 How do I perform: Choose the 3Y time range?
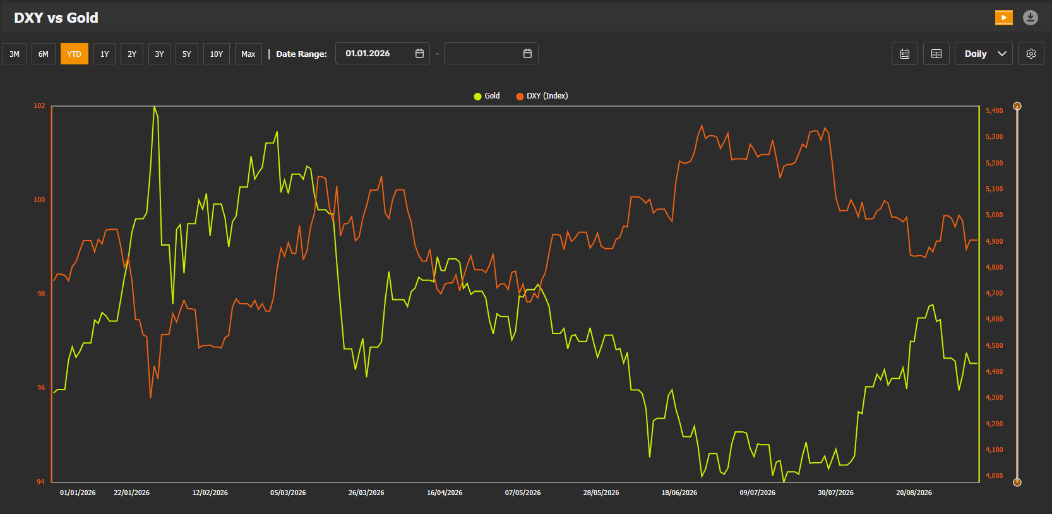point(159,54)
